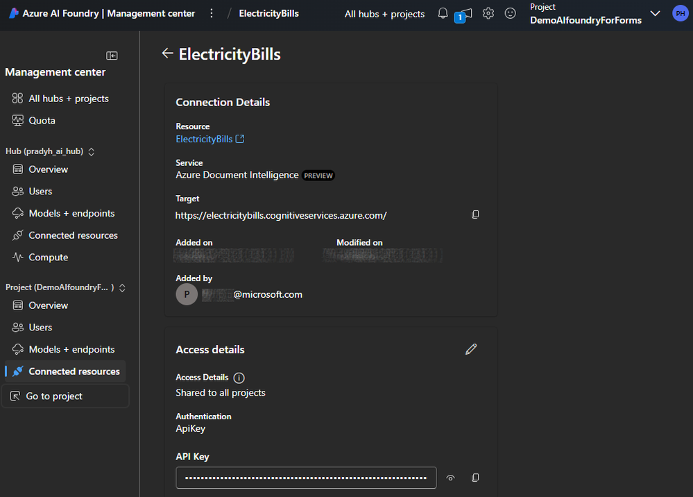Click the PREVIEW badge
The height and width of the screenshot is (497, 693).
point(318,176)
